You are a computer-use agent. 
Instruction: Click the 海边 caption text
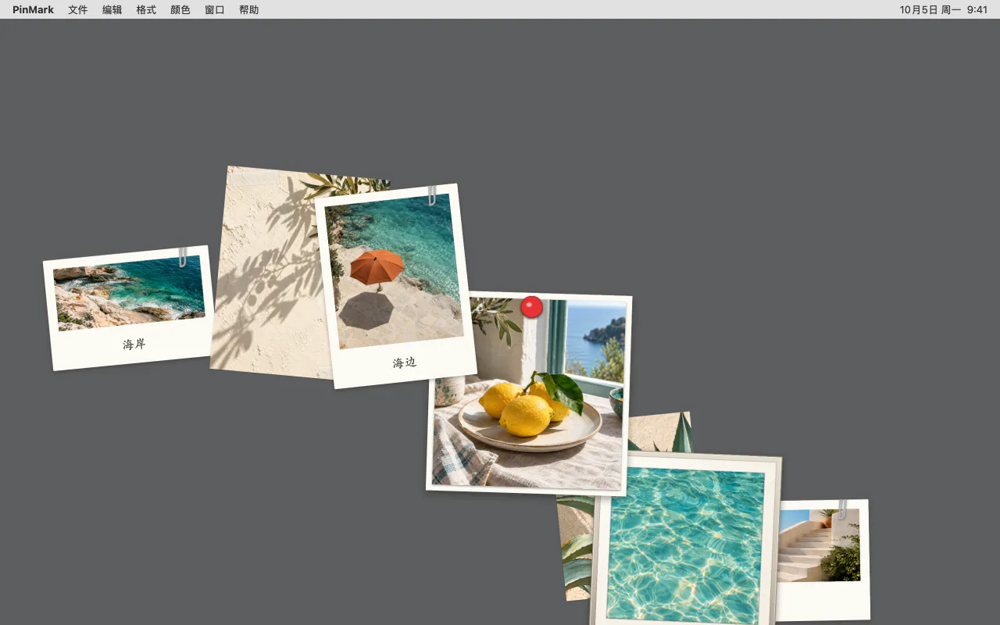pos(405,362)
